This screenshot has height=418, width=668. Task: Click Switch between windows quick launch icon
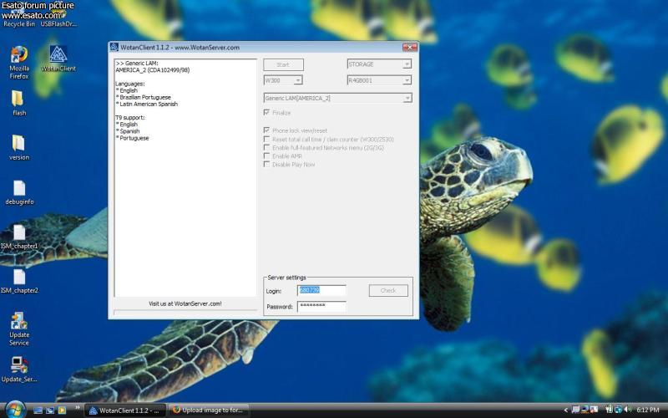pyautogui.click(x=50, y=410)
